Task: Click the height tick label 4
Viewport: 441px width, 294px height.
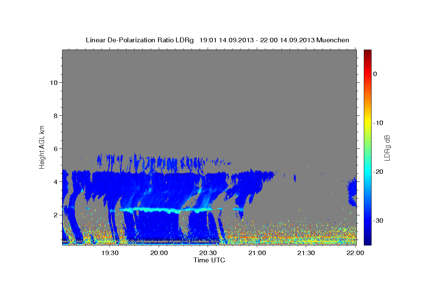Action: tap(56, 182)
